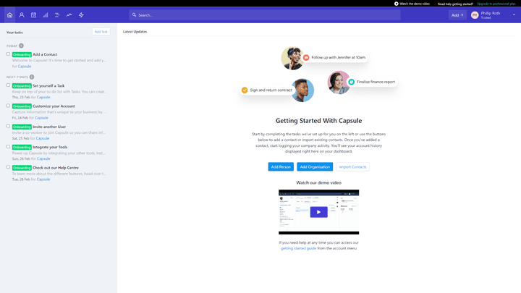Open Sales Pipeline bar chart icon
The height and width of the screenshot is (293, 521).
pyautogui.click(x=46, y=14)
